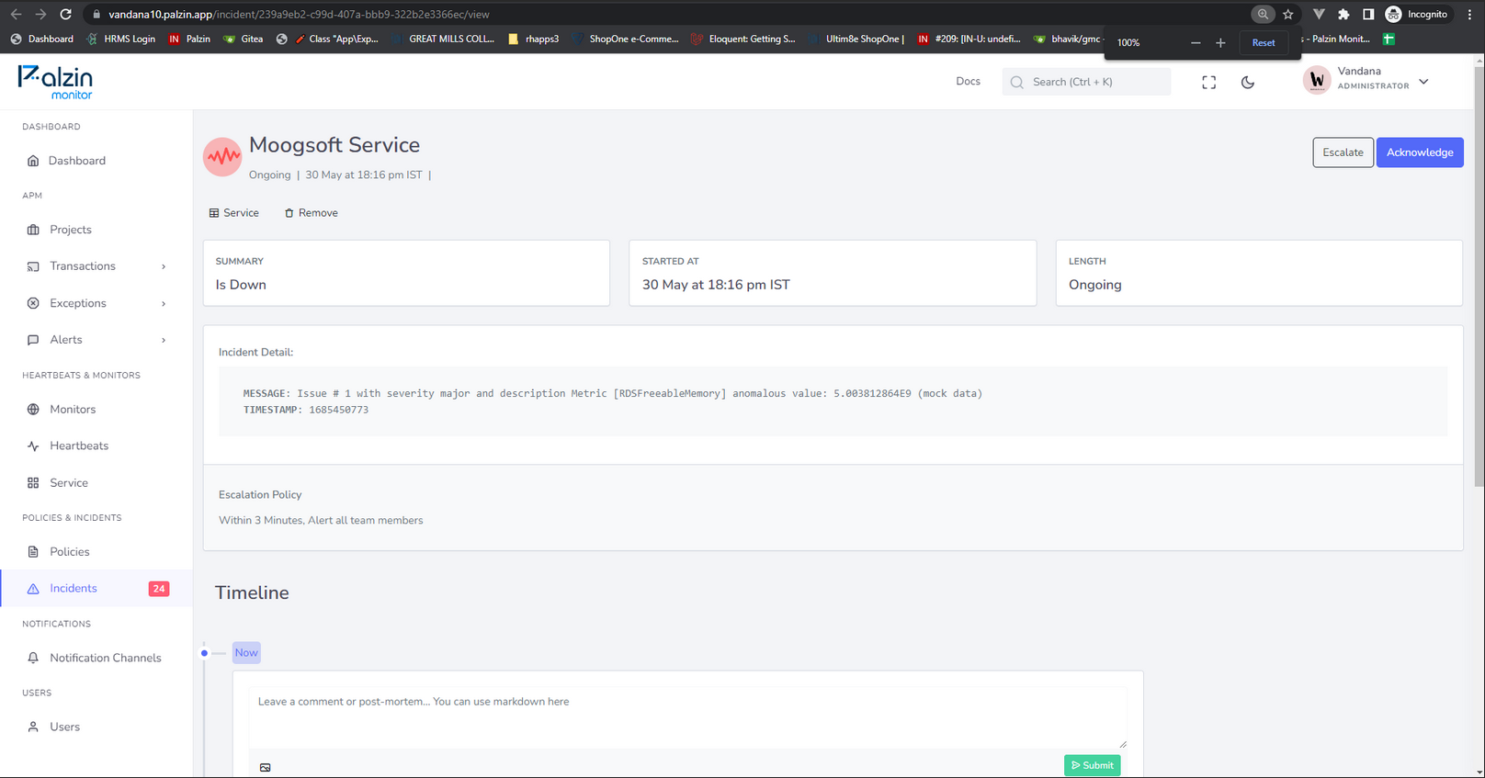Submit the timeline comment
The width and height of the screenshot is (1485, 778).
[x=1092, y=765]
